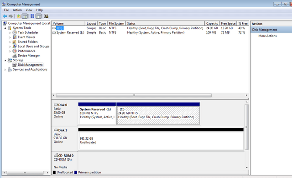Select Event Viewer in the tree

(x=26, y=37)
